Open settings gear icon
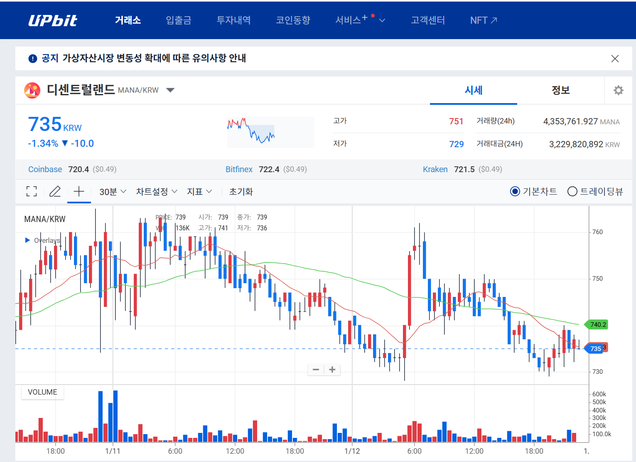 [619, 90]
